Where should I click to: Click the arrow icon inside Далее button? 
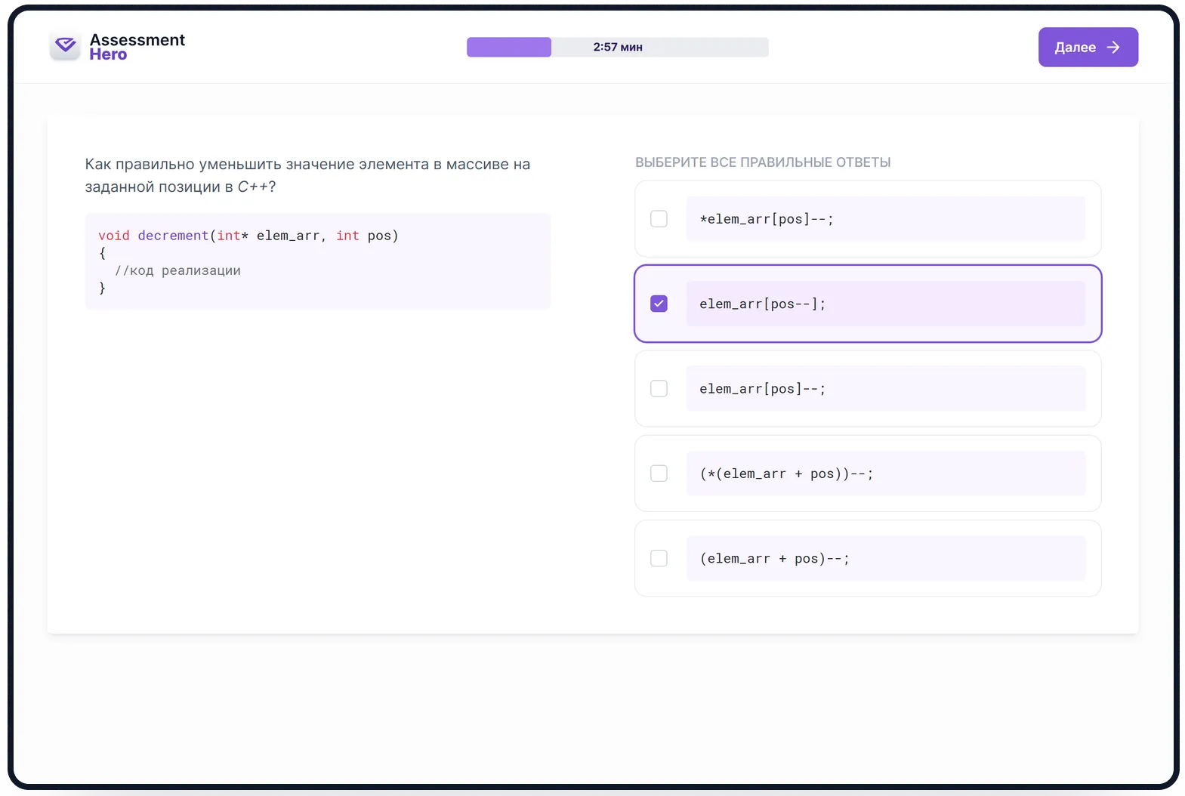[x=1113, y=48]
